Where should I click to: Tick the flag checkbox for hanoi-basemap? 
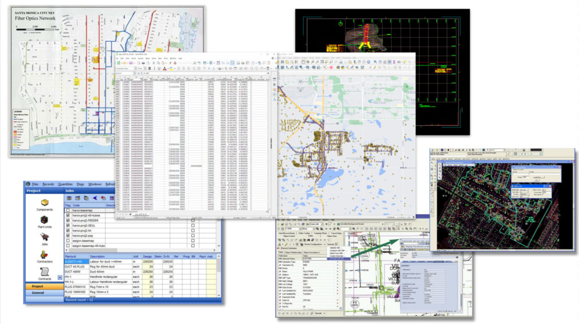[68, 210]
